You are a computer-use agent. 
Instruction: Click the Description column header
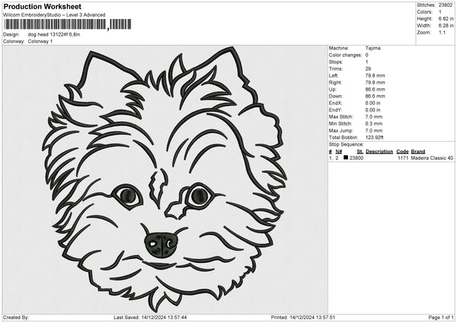(379, 152)
